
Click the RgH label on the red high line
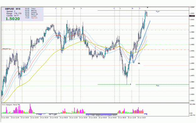(157, 12)
